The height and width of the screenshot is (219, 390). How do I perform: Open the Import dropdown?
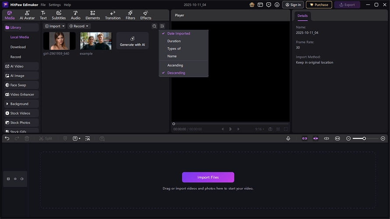[x=55, y=26]
